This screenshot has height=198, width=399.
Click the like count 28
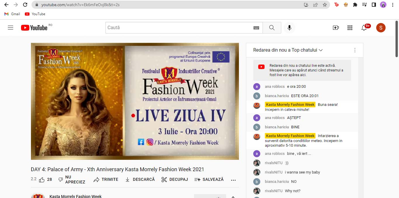pyautogui.click(x=49, y=180)
